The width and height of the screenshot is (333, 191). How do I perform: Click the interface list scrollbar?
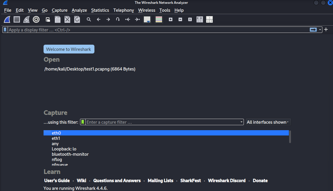pos(290,137)
